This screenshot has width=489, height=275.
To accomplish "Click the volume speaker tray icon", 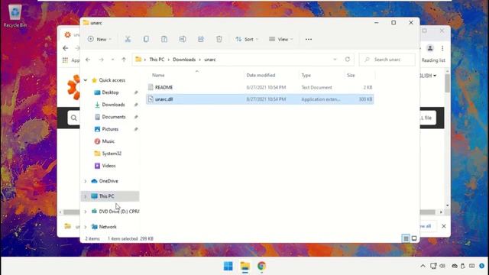I will pos(442,266).
